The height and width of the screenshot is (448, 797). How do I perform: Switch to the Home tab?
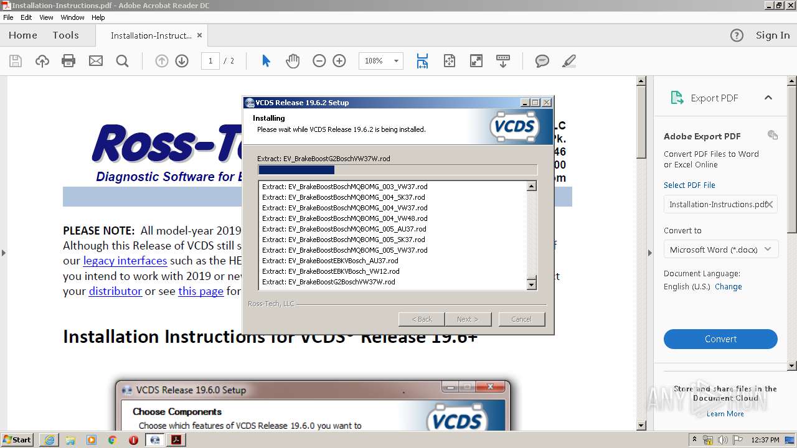(x=23, y=35)
